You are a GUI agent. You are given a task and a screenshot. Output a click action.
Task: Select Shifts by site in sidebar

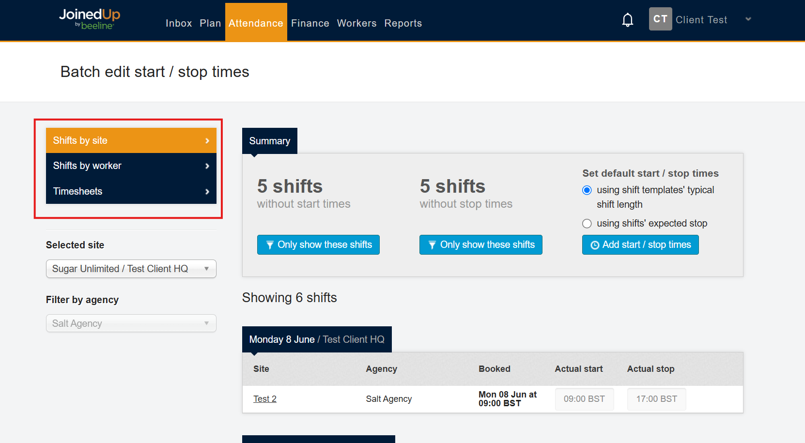[x=131, y=140]
